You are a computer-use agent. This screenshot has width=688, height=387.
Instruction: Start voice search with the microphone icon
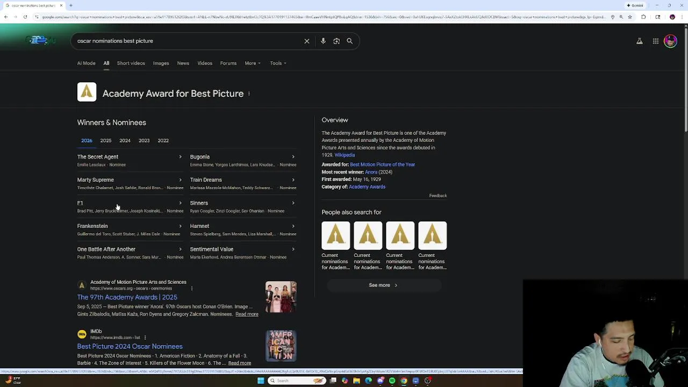tap(323, 41)
